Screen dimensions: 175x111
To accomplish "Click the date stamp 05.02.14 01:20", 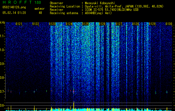I will click(14, 13).
